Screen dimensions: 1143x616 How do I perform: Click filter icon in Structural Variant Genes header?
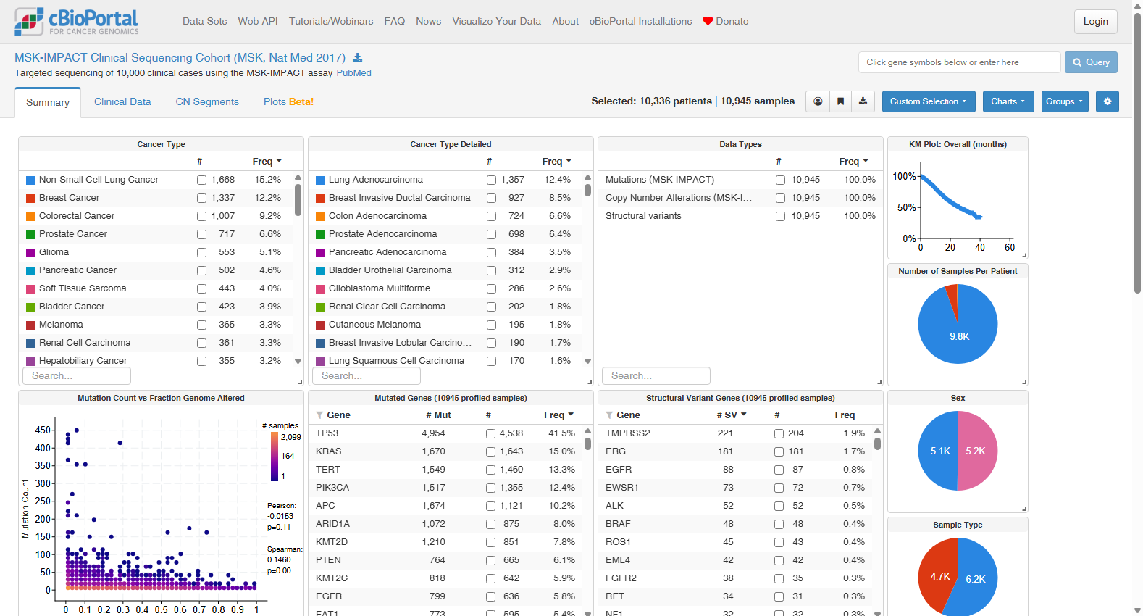tap(609, 415)
